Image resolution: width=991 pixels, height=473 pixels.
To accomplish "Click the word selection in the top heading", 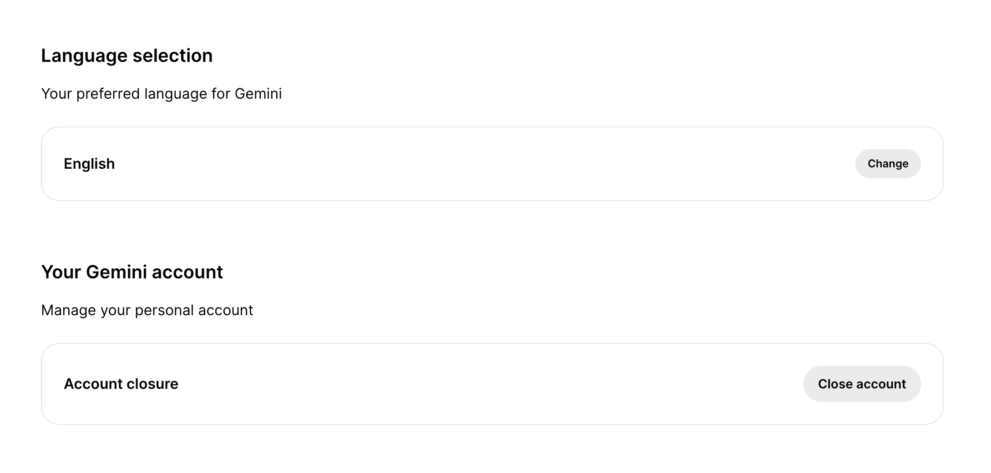I will [172, 56].
